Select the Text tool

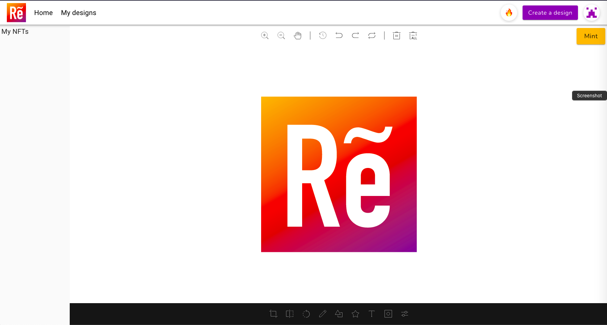(372, 314)
